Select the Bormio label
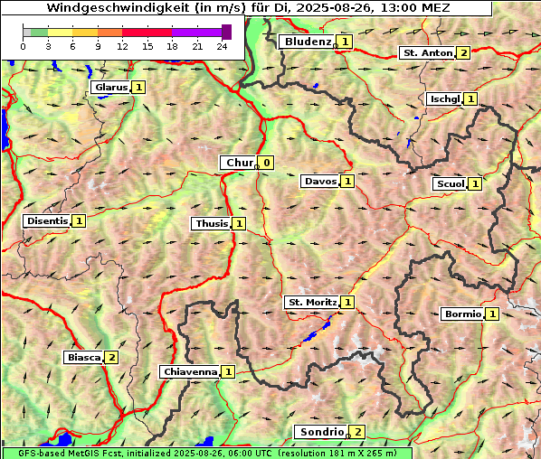This screenshot has height=459, width=541. pos(462,314)
